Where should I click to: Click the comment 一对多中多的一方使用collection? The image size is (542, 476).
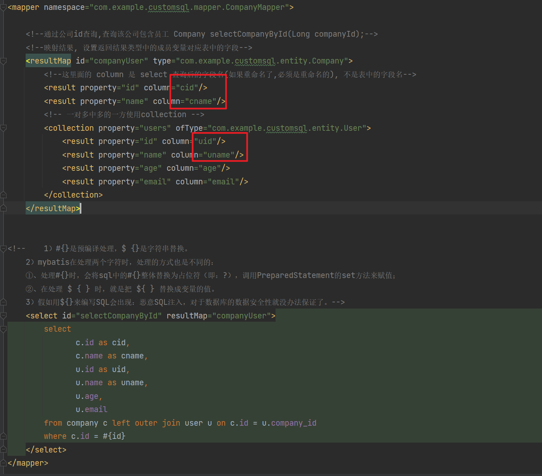click(124, 115)
